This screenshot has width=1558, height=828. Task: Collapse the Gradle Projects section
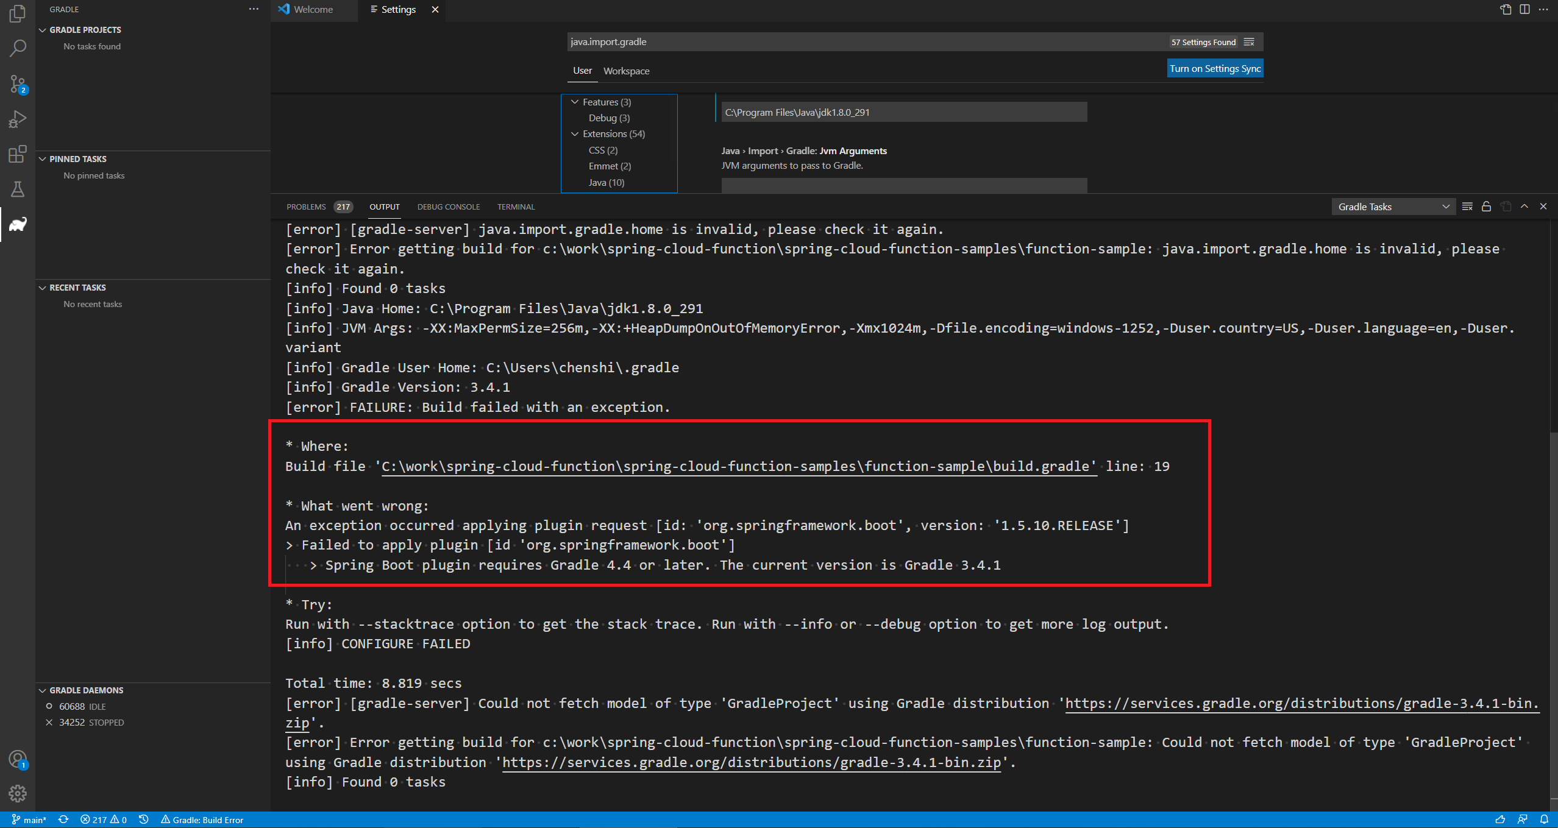43,30
